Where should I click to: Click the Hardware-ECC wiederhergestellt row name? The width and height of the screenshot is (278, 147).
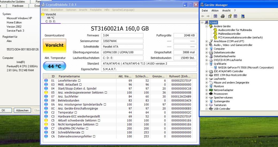click(x=79, y=116)
